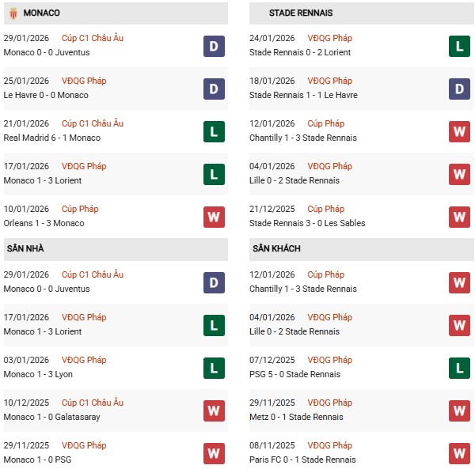Screen dimensions: 475x469
Task: Click the L badge for Real Madrid 6-1 Monaco
Action: [x=214, y=131]
